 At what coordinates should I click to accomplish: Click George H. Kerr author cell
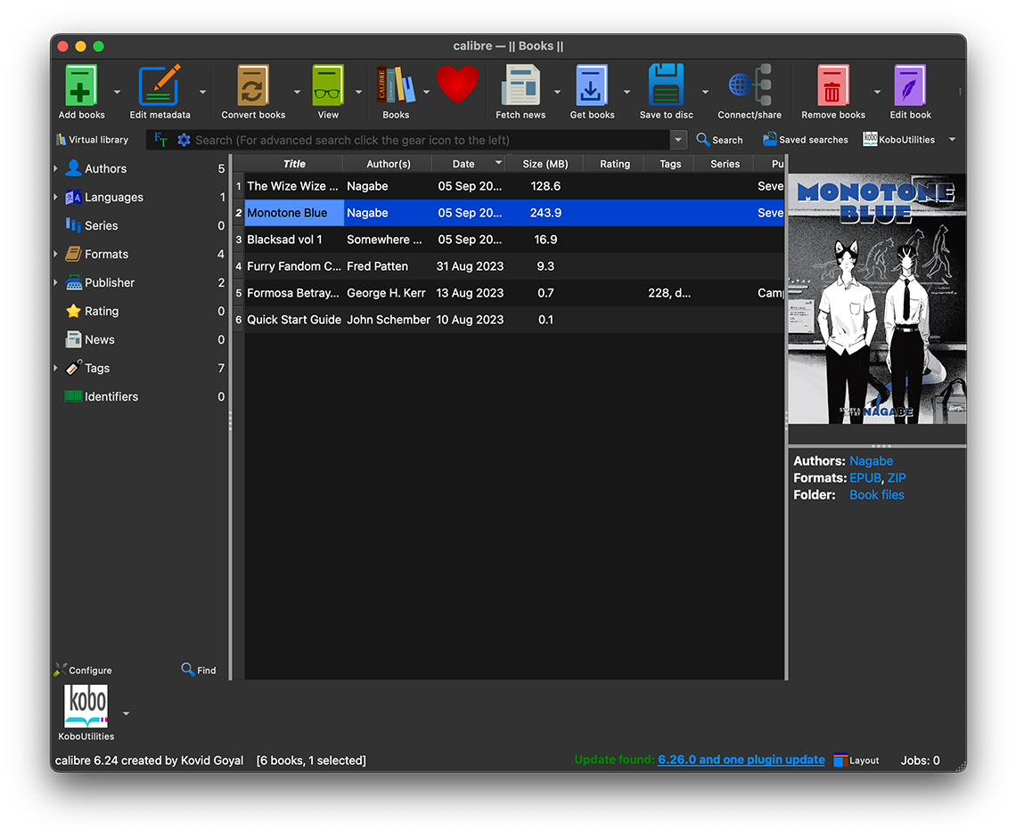point(386,293)
